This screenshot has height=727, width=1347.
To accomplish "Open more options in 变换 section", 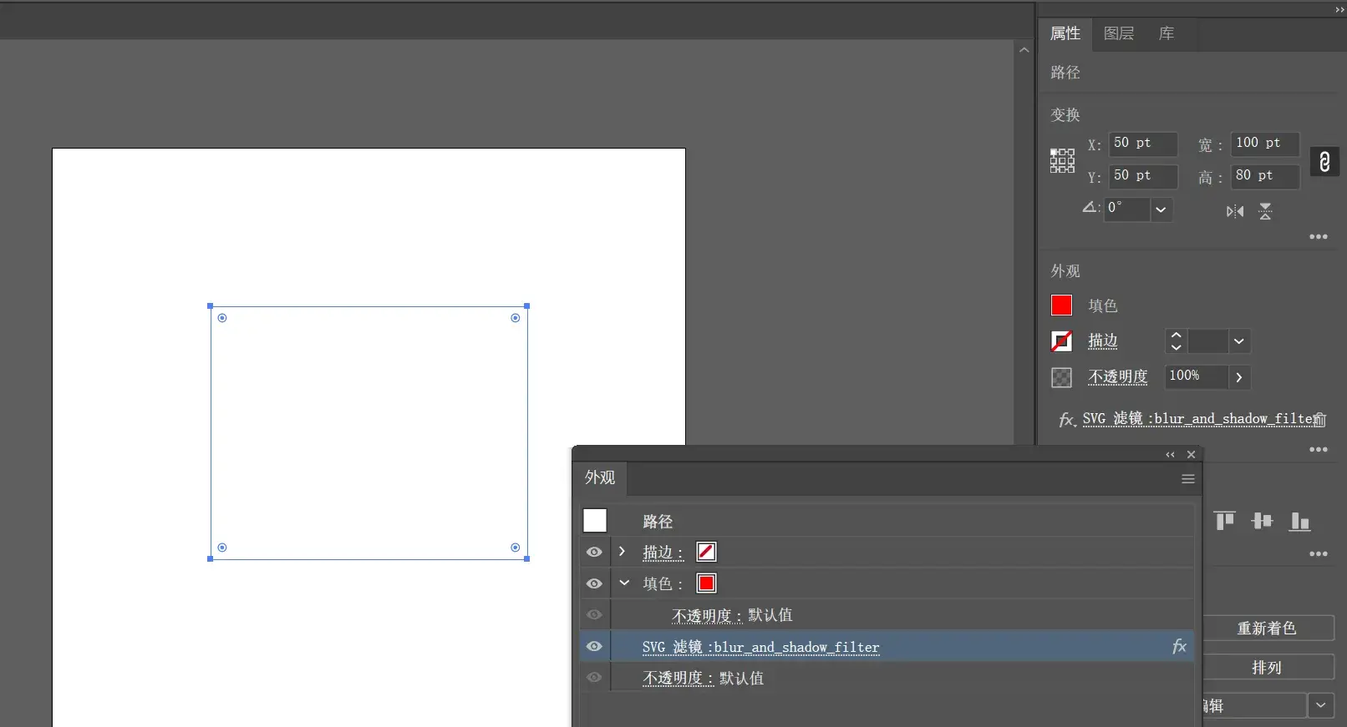I will click(x=1319, y=237).
